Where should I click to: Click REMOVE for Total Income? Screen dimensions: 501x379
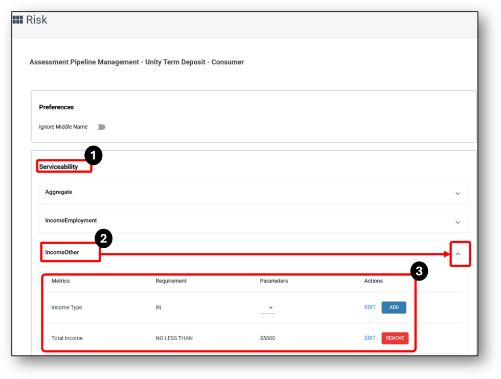(x=395, y=338)
